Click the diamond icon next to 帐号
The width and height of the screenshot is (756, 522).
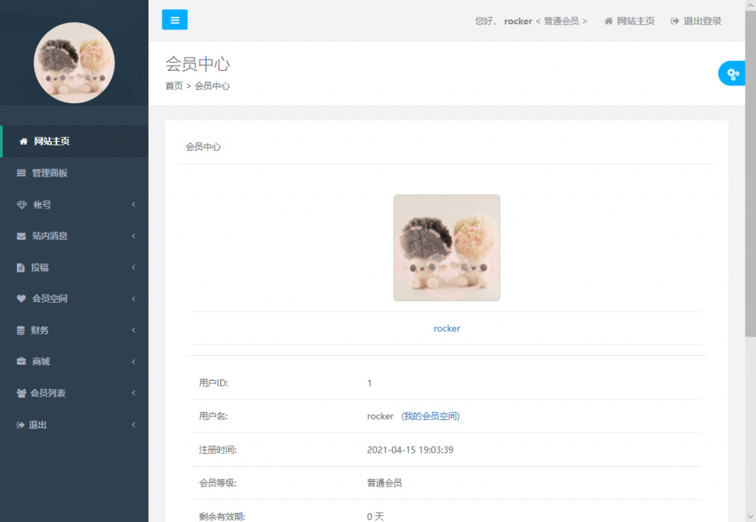tap(21, 205)
